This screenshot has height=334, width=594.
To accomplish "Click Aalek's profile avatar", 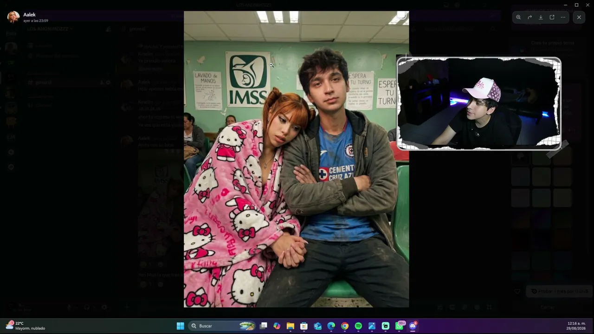I will 13,17.
